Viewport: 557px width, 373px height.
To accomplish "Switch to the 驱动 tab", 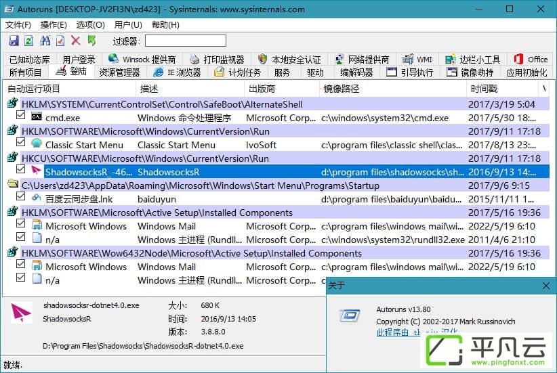I will [316, 72].
